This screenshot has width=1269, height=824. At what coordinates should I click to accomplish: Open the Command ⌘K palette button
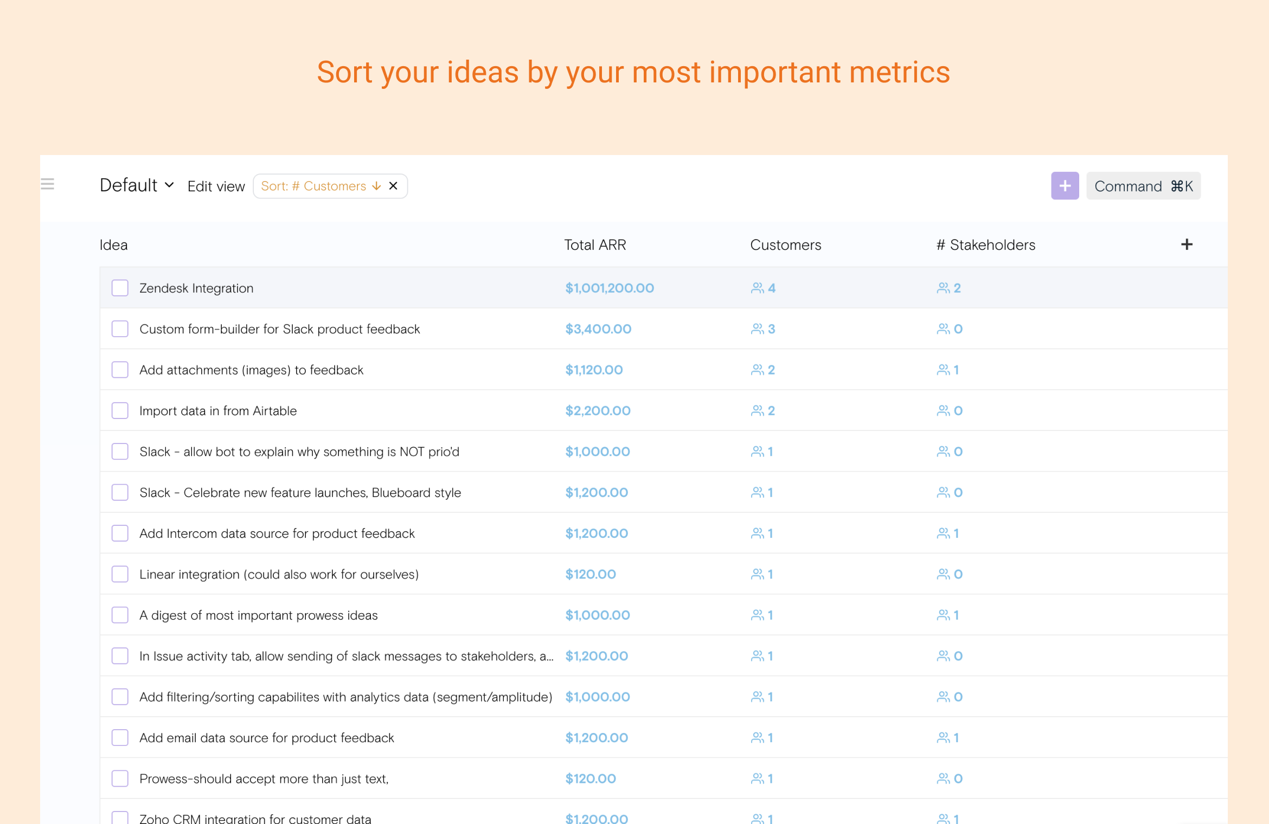pos(1143,186)
